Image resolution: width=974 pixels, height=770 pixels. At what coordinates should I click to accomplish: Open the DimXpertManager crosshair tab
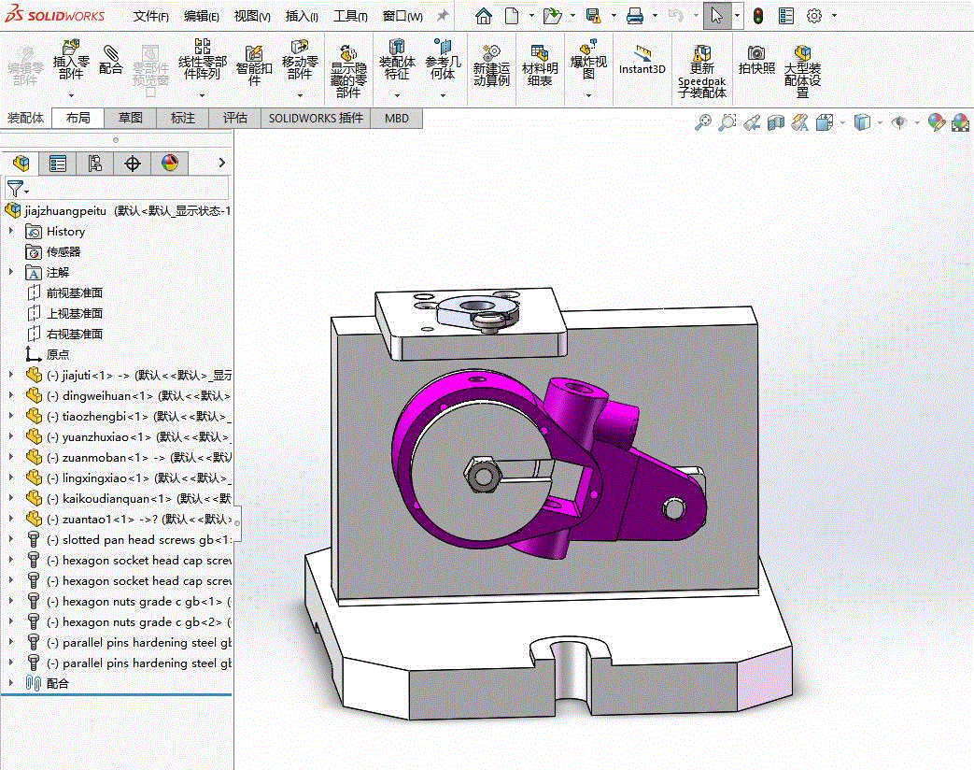click(x=133, y=163)
